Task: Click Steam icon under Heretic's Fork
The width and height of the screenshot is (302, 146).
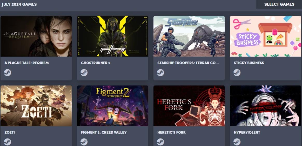Action: (x=160, y=142)
